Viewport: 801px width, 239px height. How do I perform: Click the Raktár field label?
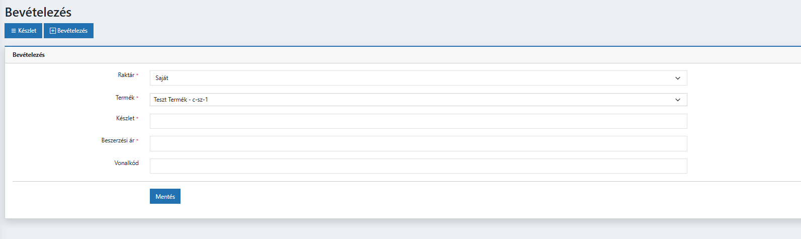(x=126, y=75)
